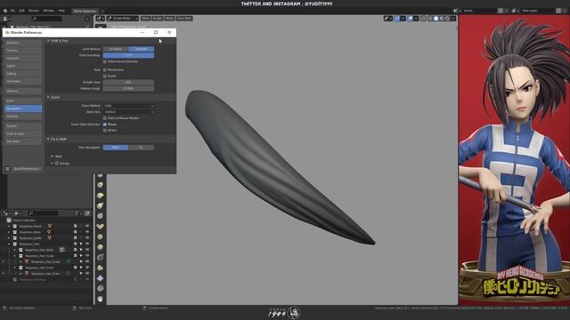
Task: Select Turntable orbit method
Action: 116,49
